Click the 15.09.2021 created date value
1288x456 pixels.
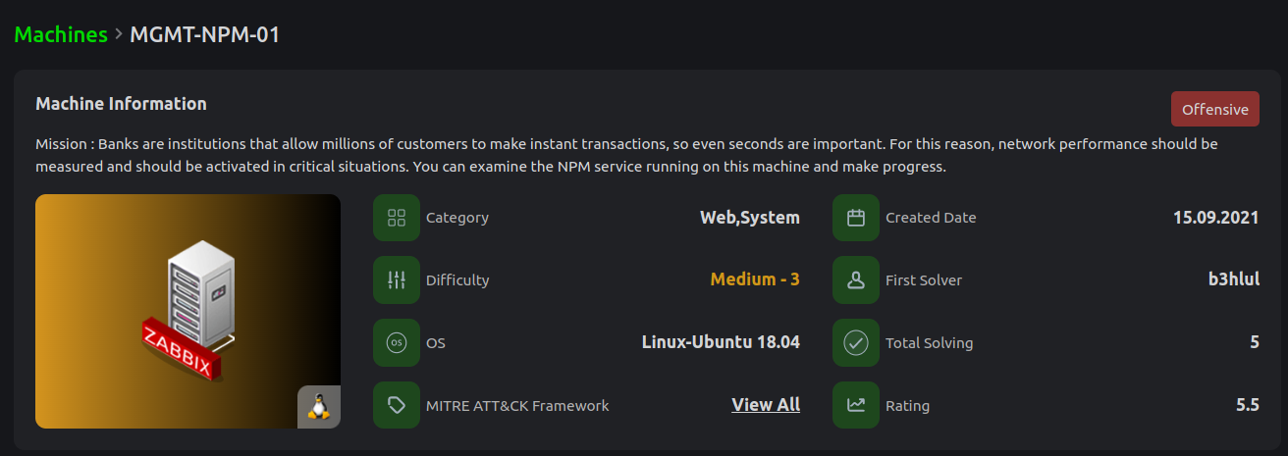[1215, 218]
